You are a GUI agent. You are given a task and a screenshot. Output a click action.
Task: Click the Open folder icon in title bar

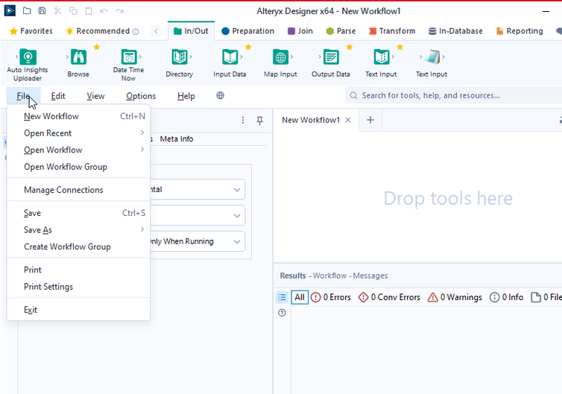27,10
